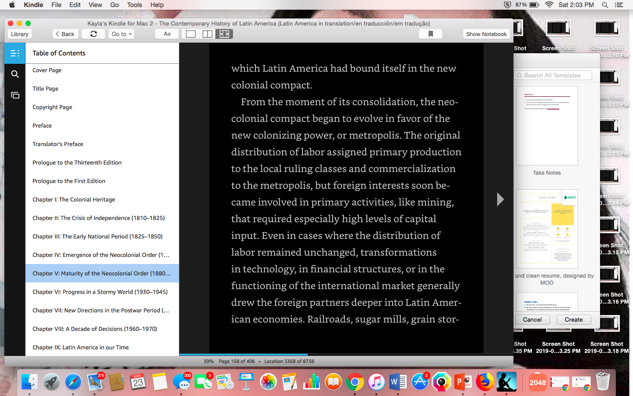Screen dimensions: 633x396
Task: Open the Tools menu
Action: coord(135,5)
